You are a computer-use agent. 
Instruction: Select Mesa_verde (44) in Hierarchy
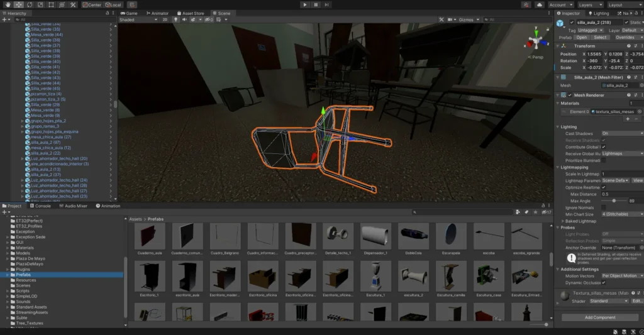click(x=47, y=35)
